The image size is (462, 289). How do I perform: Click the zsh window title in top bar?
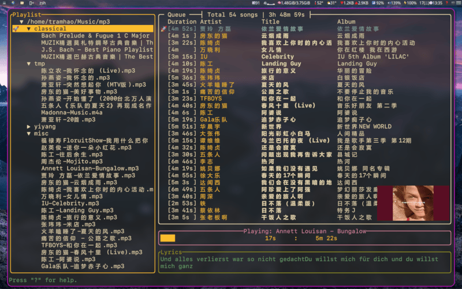pos(42,3)
